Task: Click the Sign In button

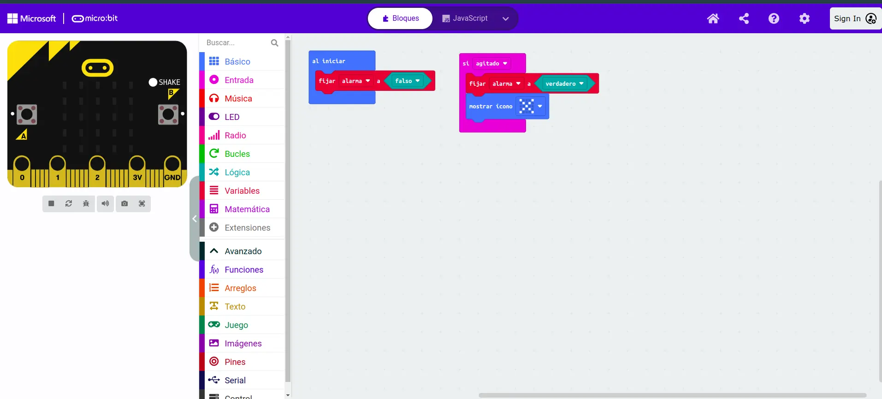Action: (x=854, y=18)
